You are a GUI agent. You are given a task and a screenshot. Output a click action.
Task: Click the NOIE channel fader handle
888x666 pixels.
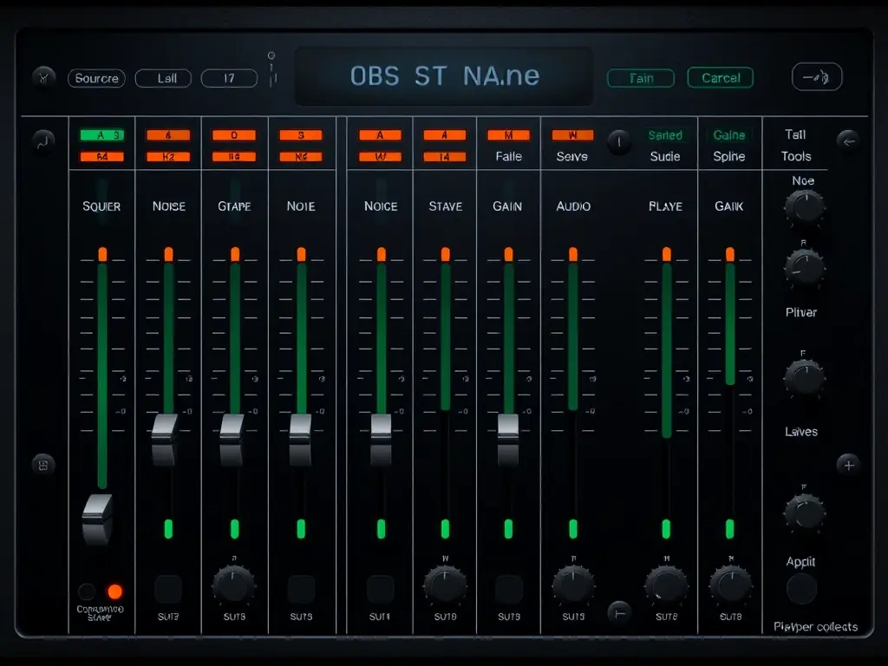pyautogui.click(x=300, y=440)
